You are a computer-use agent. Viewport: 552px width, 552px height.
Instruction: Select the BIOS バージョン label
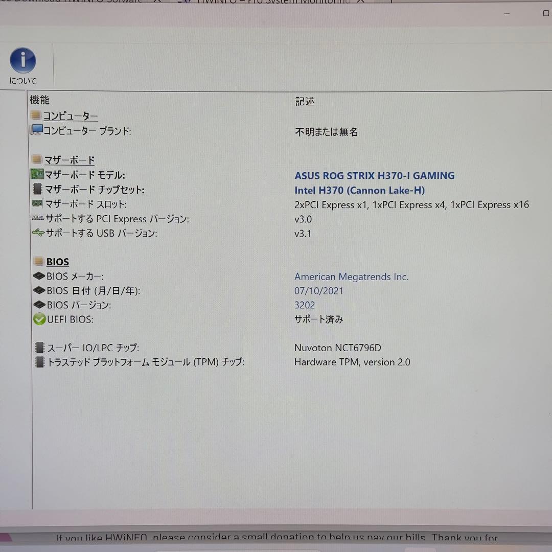tap(79, 305)
